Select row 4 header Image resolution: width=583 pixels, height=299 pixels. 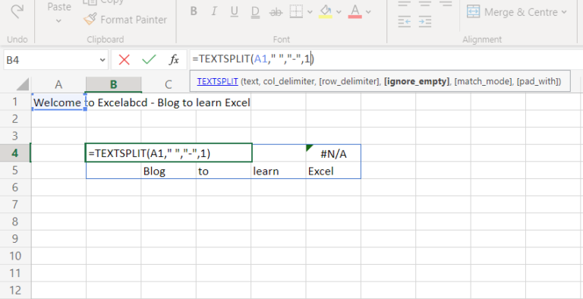(15, 153)
